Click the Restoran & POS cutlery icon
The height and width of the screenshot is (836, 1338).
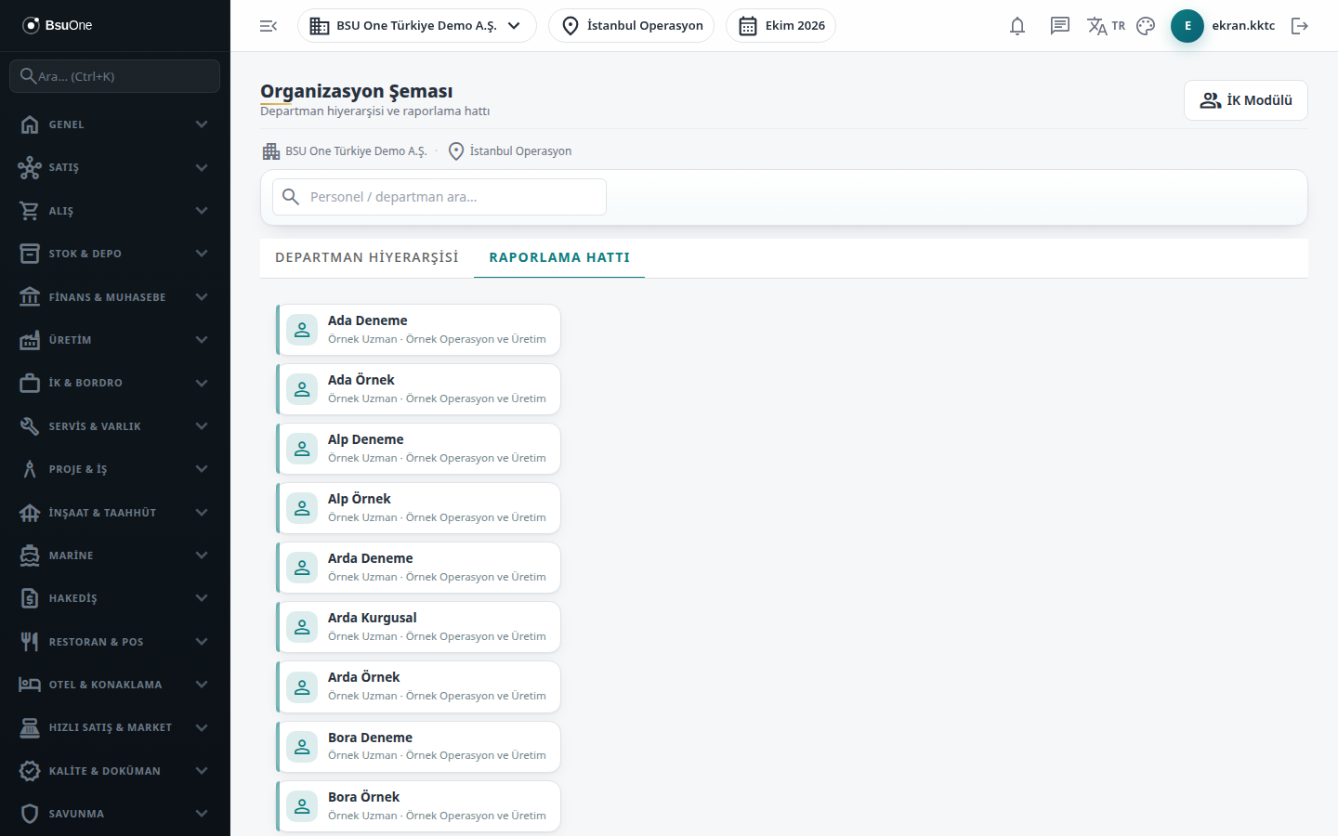30,642
